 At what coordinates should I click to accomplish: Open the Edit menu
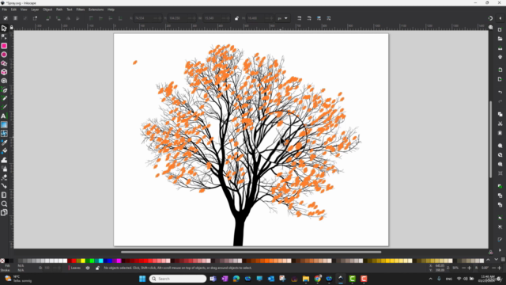point(13,9)
